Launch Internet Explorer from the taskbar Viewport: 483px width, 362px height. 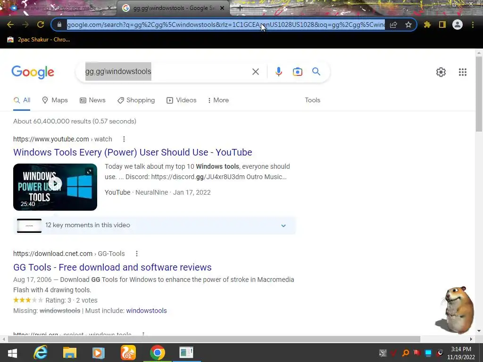coord(41,353)
